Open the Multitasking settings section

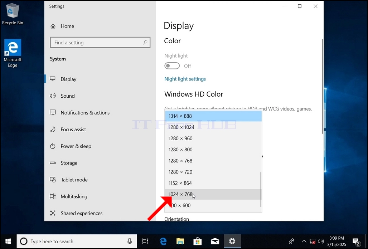(74, 196)
